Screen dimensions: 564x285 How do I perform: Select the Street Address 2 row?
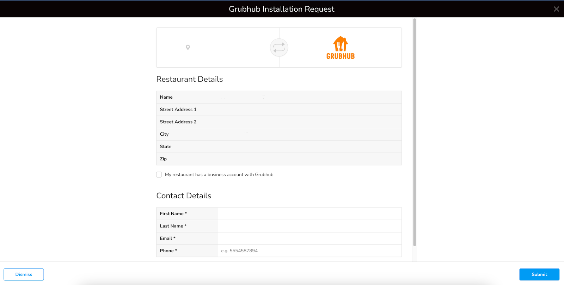point(279,122)
